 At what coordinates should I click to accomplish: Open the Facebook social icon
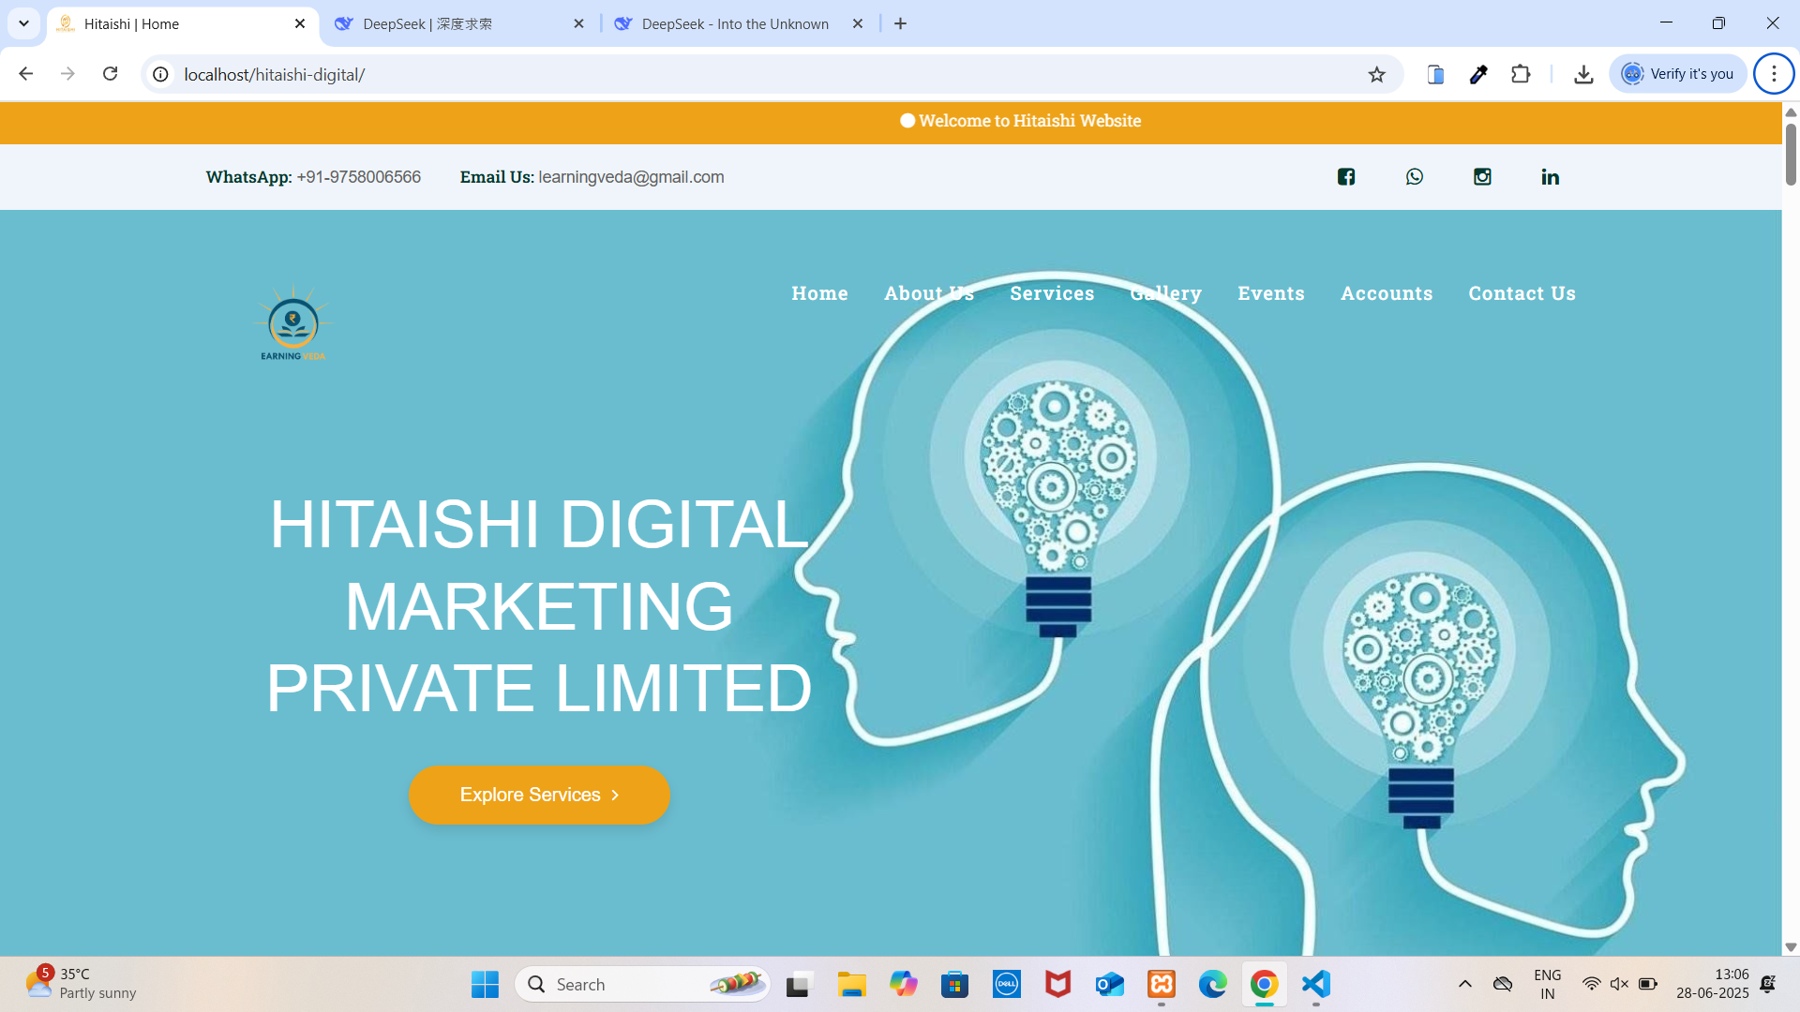click(1346, 177)
